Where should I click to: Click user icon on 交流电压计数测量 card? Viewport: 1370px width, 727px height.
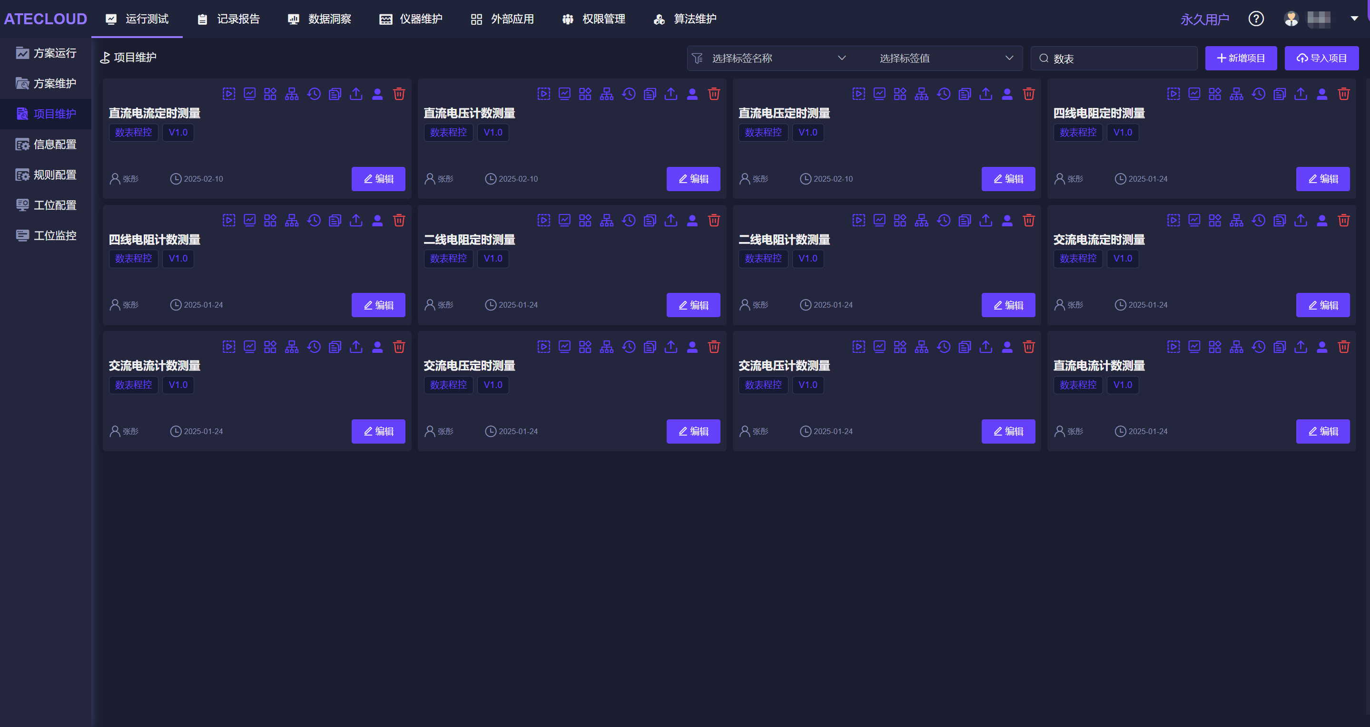click(1007, 347)
